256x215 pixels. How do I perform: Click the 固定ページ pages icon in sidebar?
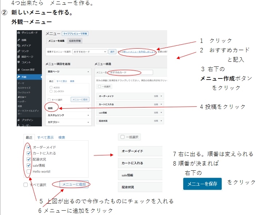point(19,57)
